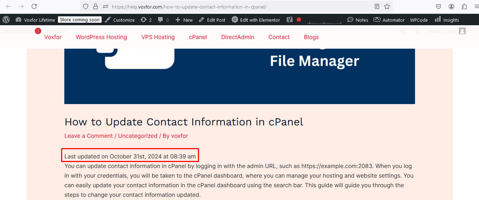Open the Firefox extensions puzzle icon

(x=464, y=6)
